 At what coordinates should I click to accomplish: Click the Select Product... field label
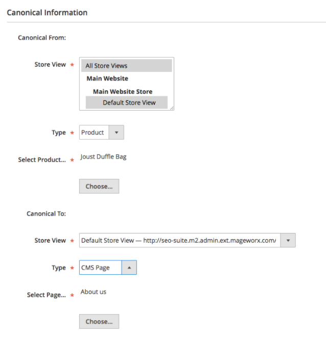[42, 160]
